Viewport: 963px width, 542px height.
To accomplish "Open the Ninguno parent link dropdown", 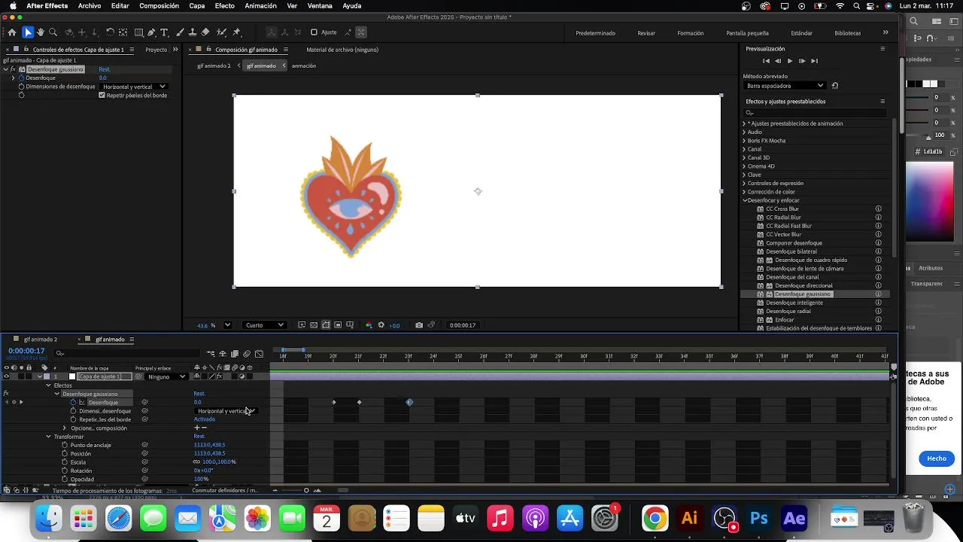I will [167, 376].
